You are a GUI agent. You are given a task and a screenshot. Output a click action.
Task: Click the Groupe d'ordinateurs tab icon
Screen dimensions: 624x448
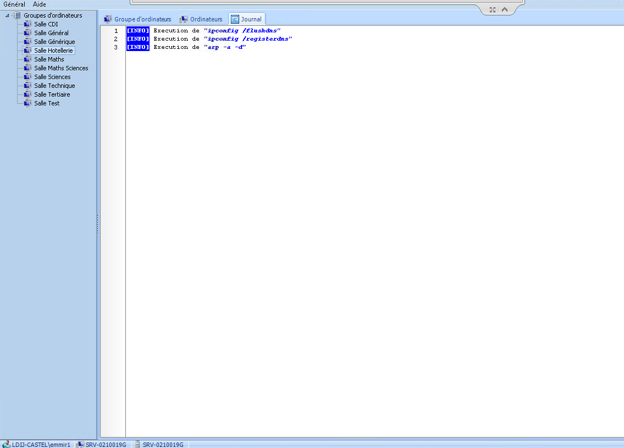[108, 19]
